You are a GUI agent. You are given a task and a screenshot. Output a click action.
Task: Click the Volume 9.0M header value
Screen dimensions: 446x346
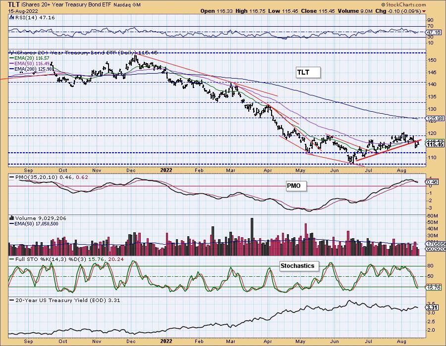pos(355,11)
